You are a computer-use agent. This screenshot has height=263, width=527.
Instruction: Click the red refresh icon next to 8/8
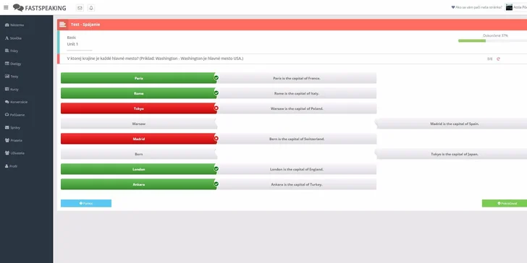[x=498, y=59]
